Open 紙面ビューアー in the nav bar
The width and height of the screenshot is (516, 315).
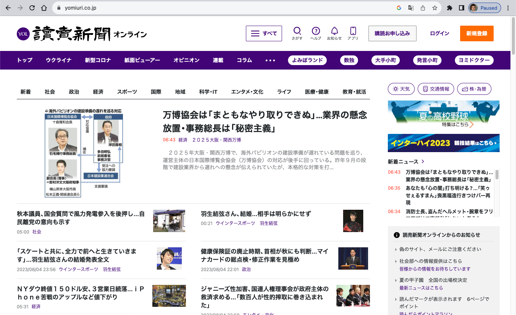pos(142,60)
